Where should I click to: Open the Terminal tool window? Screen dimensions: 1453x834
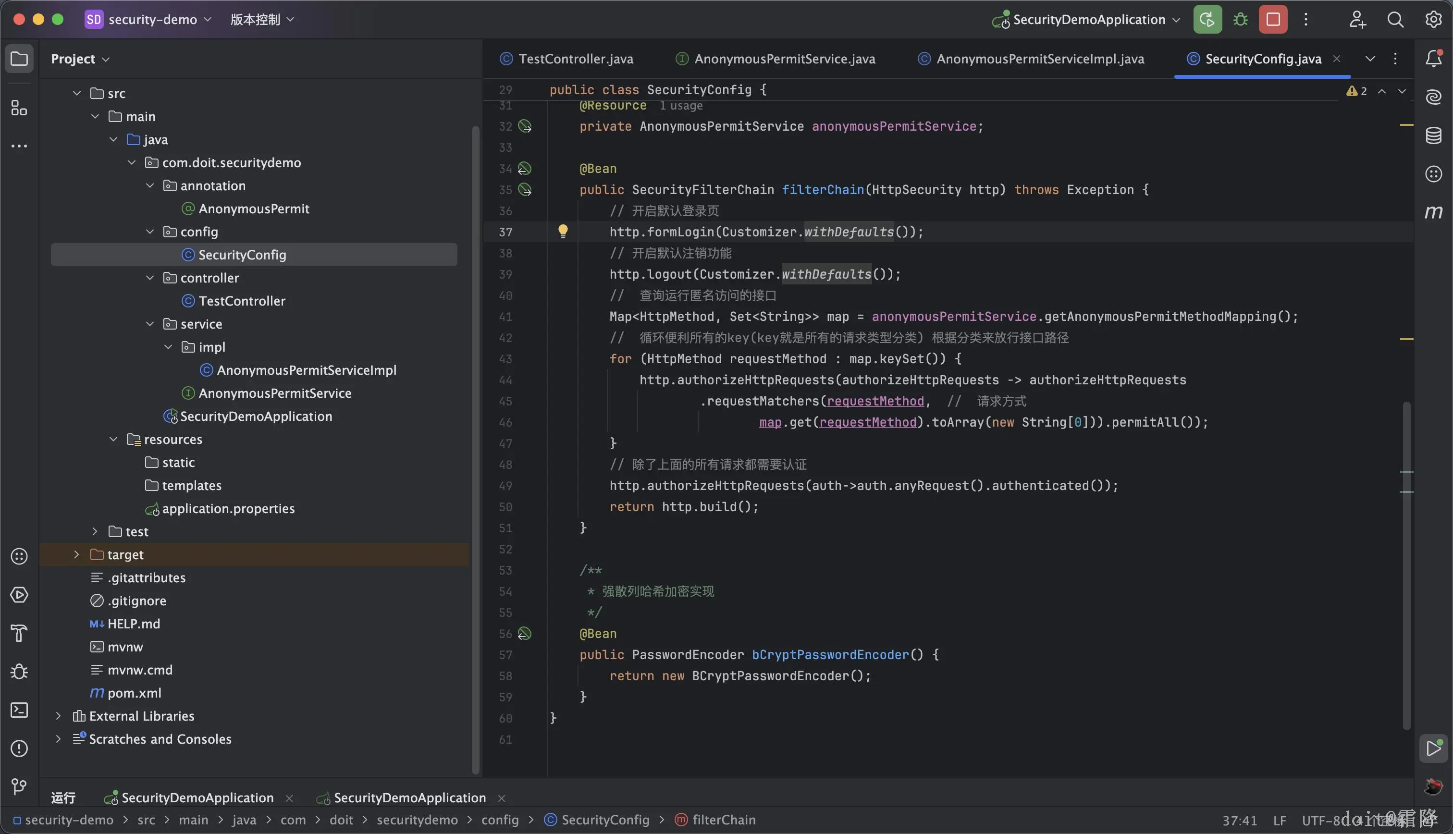pyautogui.click(x=20, y=710)
